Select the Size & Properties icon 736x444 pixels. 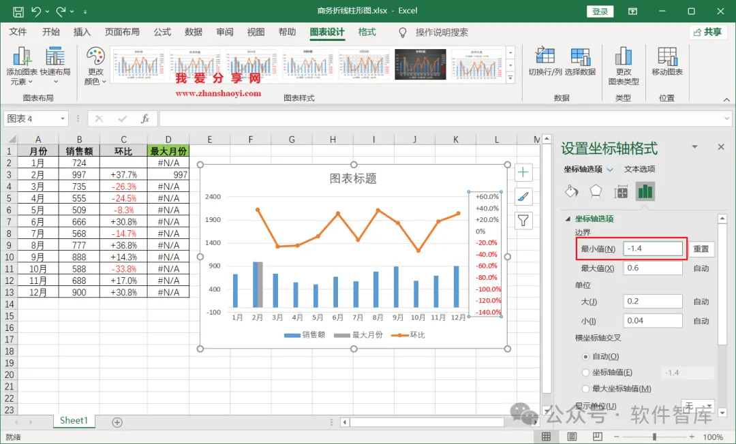(621, 191)
